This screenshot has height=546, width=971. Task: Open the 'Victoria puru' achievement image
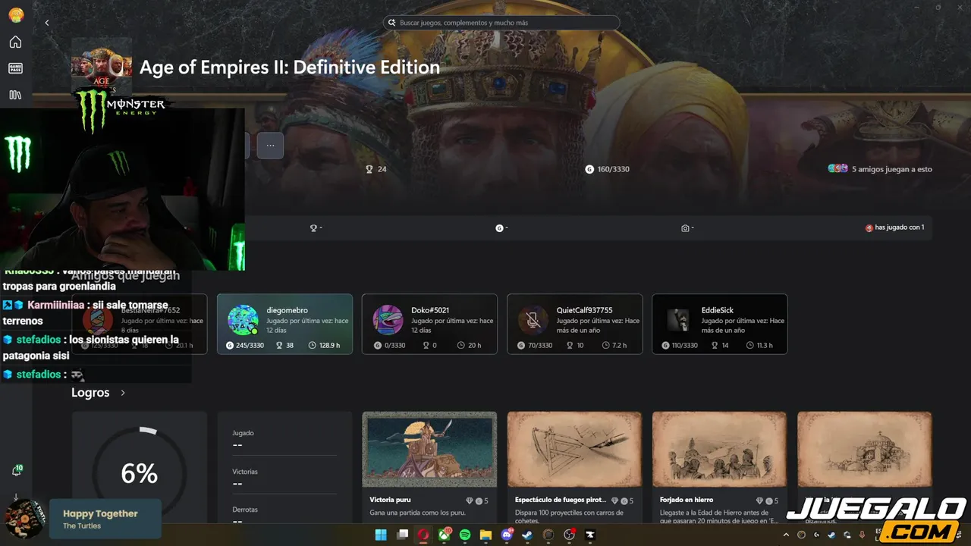point(429,449)
